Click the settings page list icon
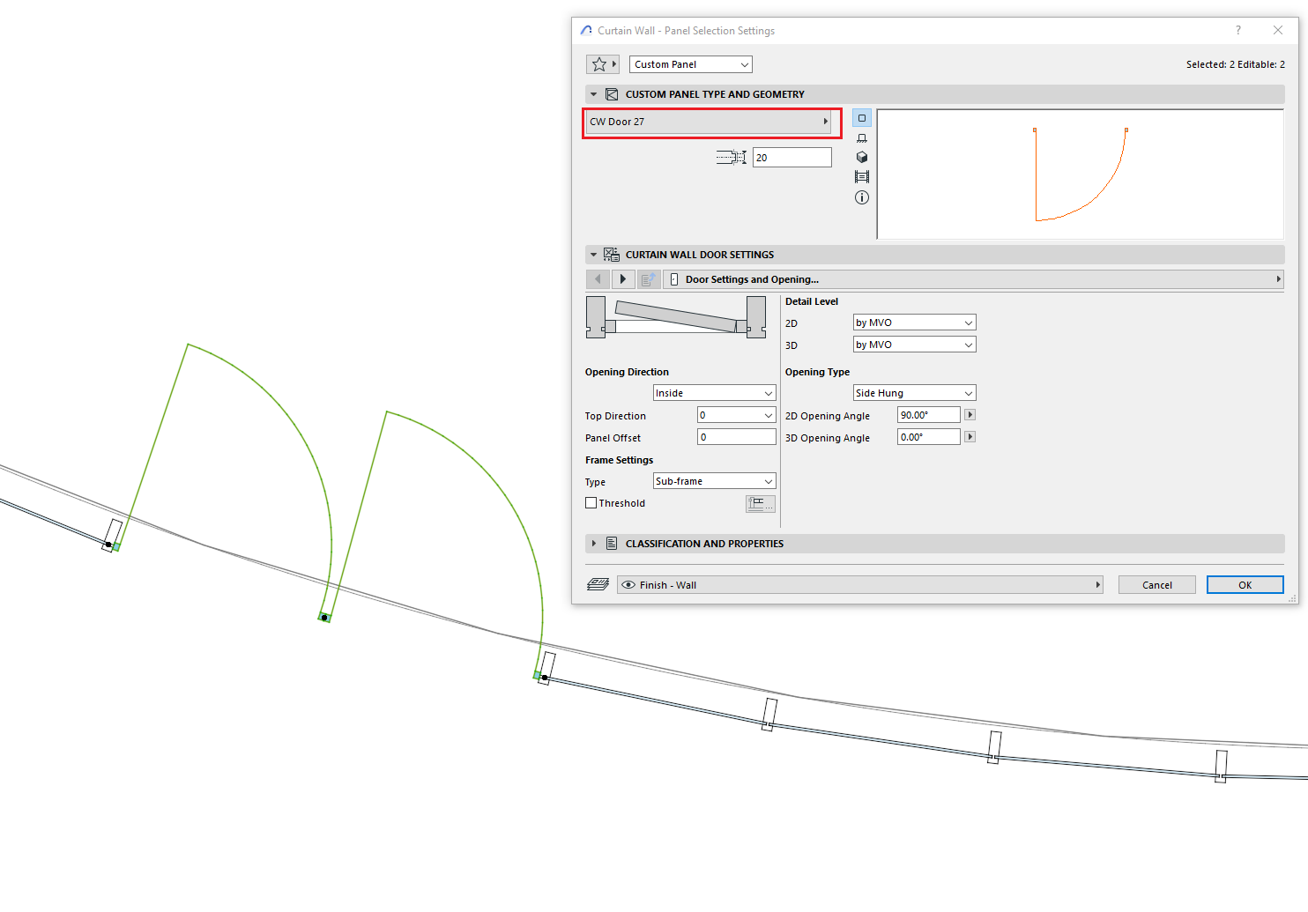 [x=648, y=279]
